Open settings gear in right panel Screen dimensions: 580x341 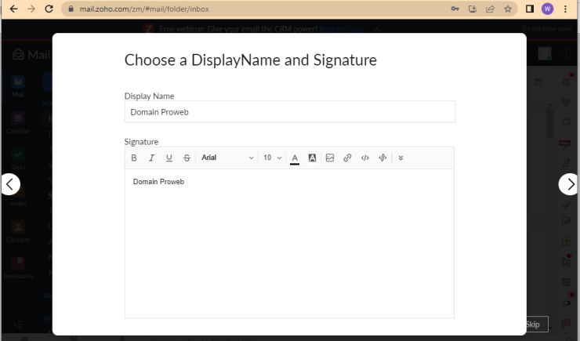[566, 82]
